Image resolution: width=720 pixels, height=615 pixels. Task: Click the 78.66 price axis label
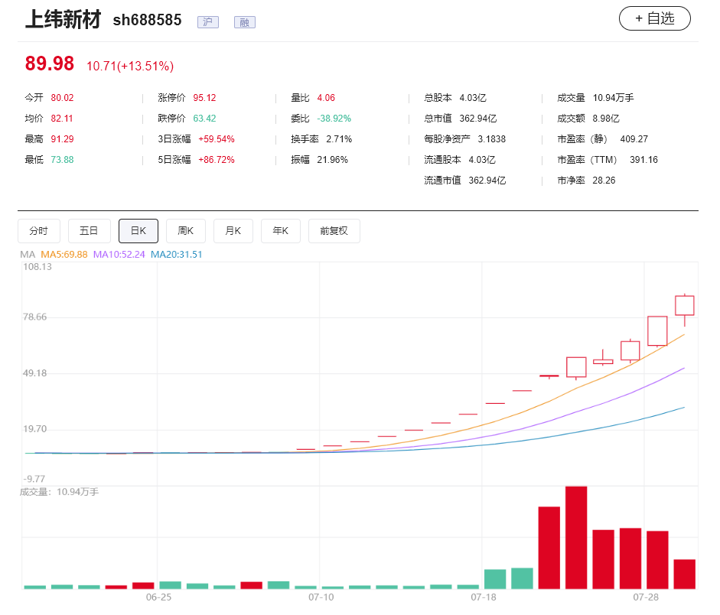coord(35,317)
